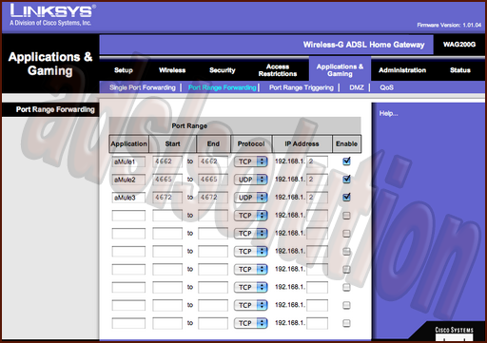
Task: Go to the DMZ sub-tab
Action: [x=357, y=87]
